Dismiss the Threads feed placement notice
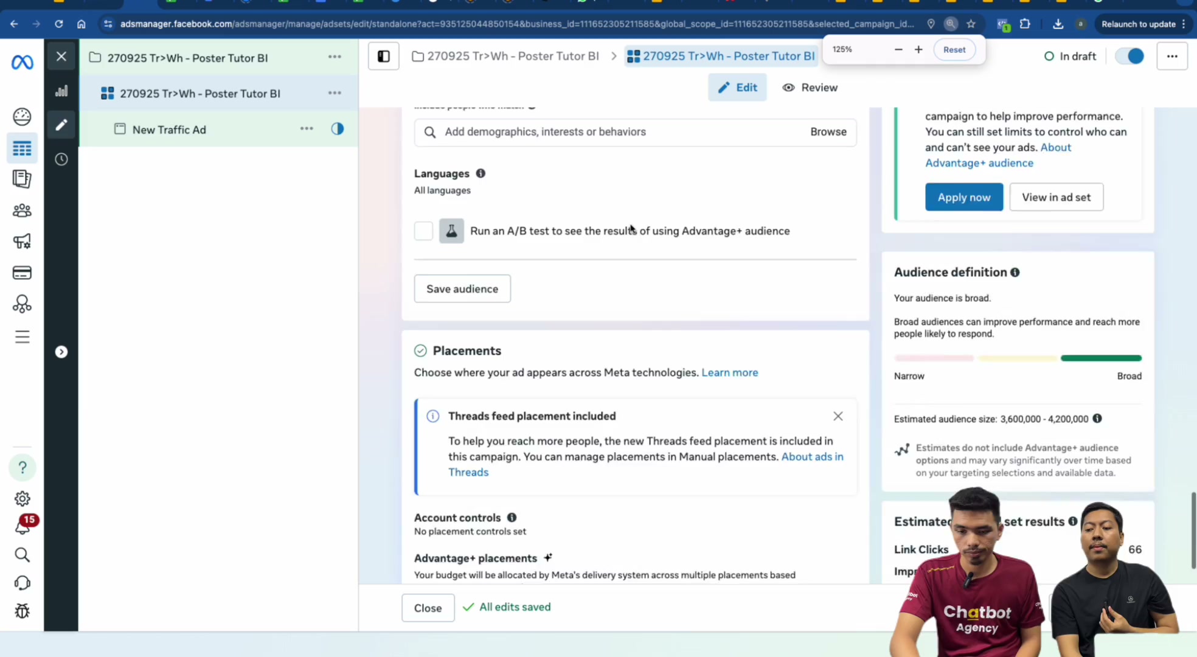 pyautogui.click(x=838, y=416)
